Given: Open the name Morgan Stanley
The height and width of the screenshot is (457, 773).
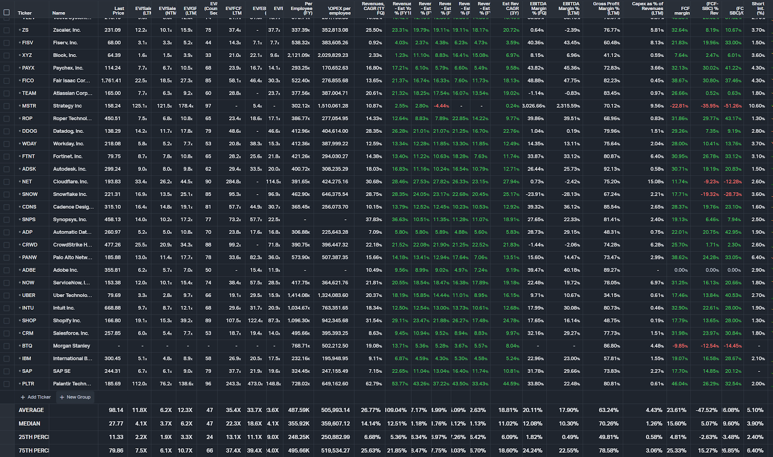Looking at the screenshot, I should (x=72, y=346).
